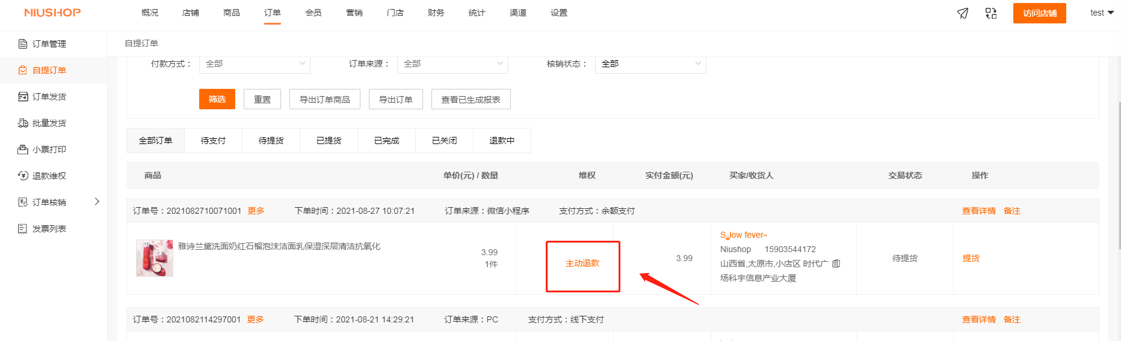
Task: Select the 批量发货 sidebar icon
Action: [23, 123]
